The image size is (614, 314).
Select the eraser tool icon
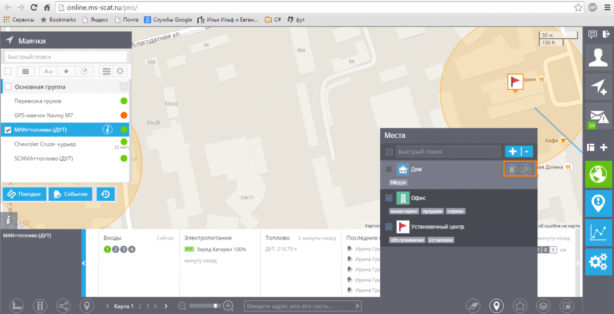(474, 306)
